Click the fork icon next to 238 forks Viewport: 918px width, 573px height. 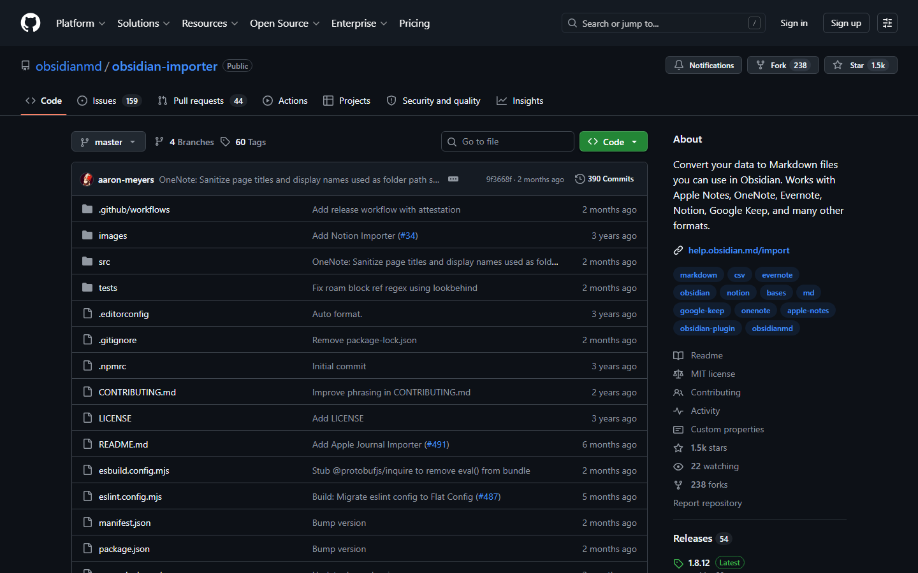[x=678, y=485]
